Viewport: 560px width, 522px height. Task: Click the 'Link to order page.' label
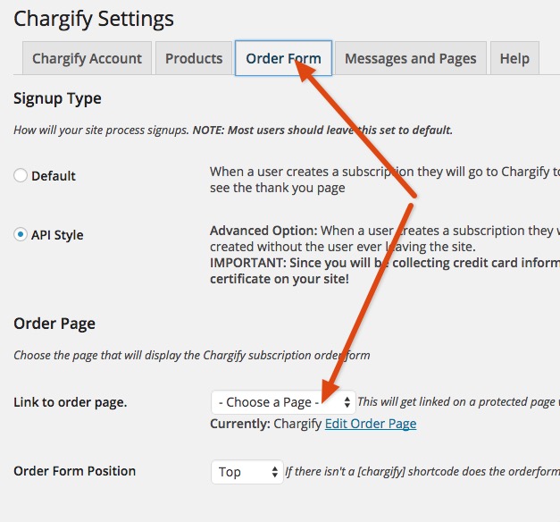[71, 402]
